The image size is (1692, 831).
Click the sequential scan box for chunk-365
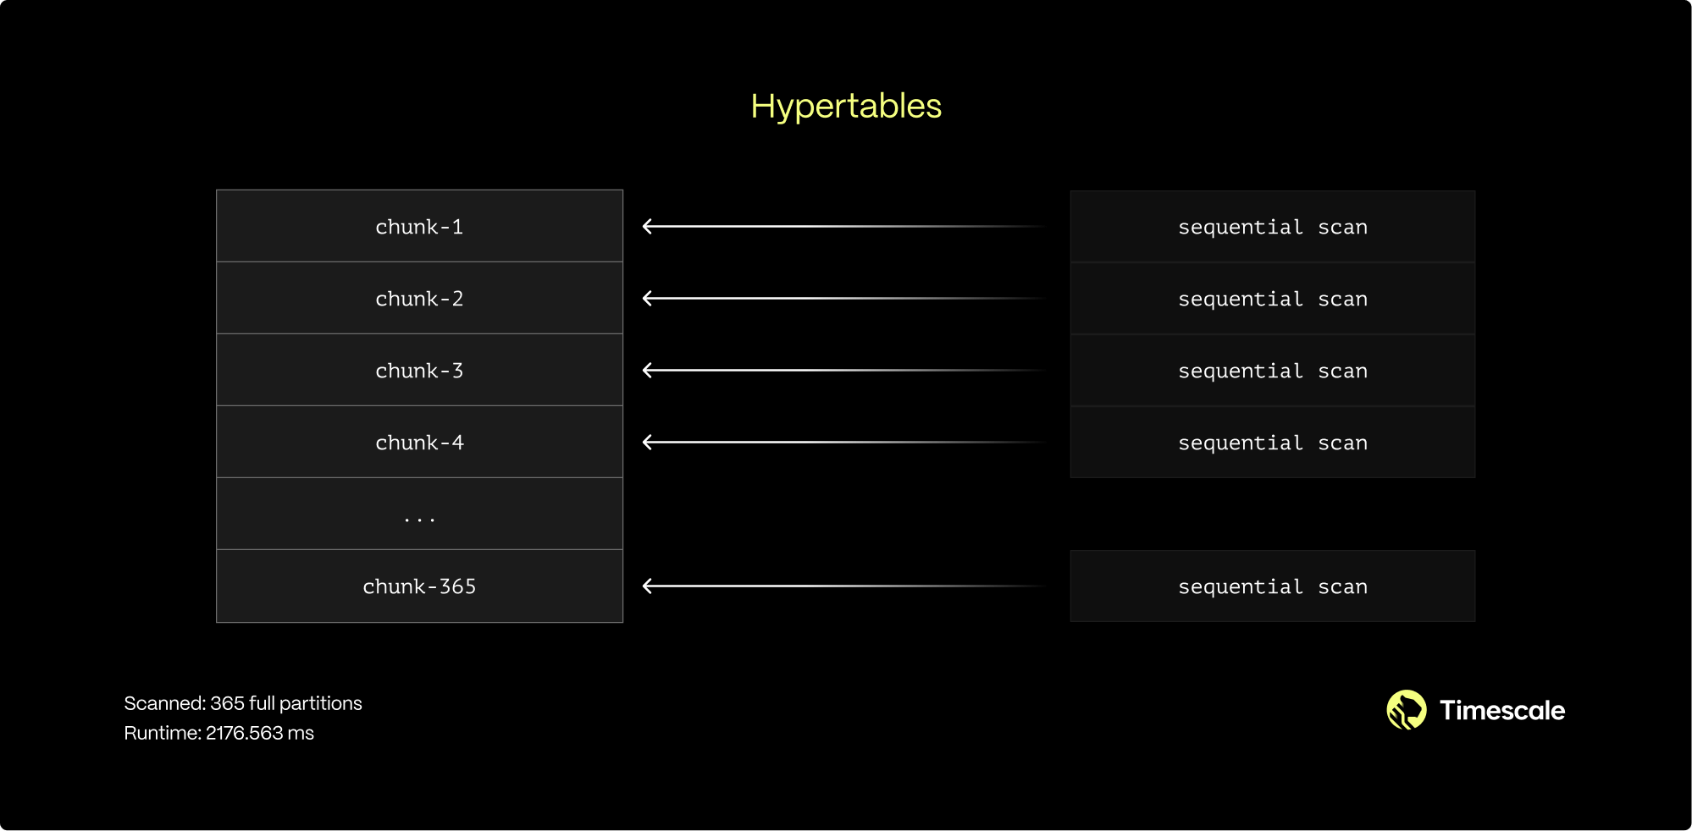(1272, 586)
